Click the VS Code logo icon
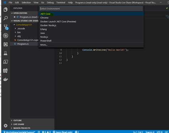This screenshot has width=169, height=133. [x=5, y=2]
